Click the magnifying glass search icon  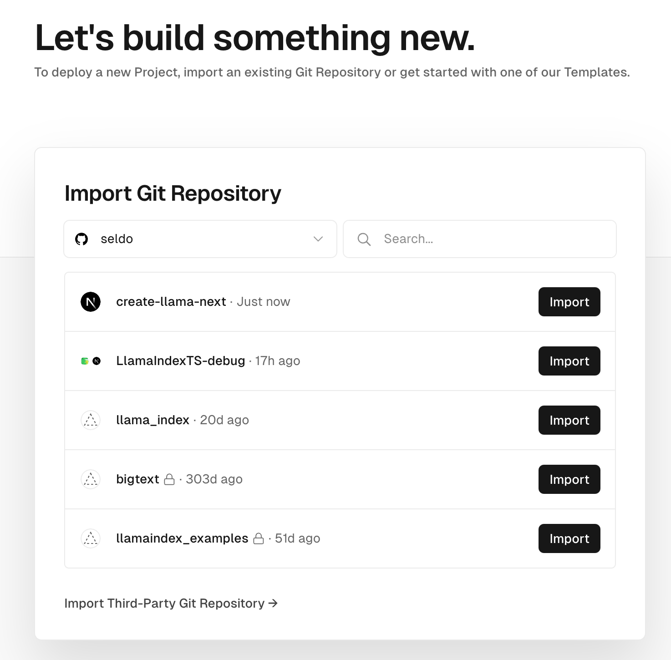pos(364,239)
